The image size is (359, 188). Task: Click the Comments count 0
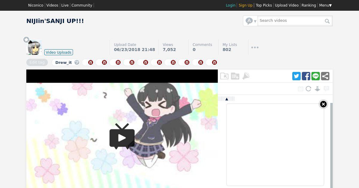[194, 50]
